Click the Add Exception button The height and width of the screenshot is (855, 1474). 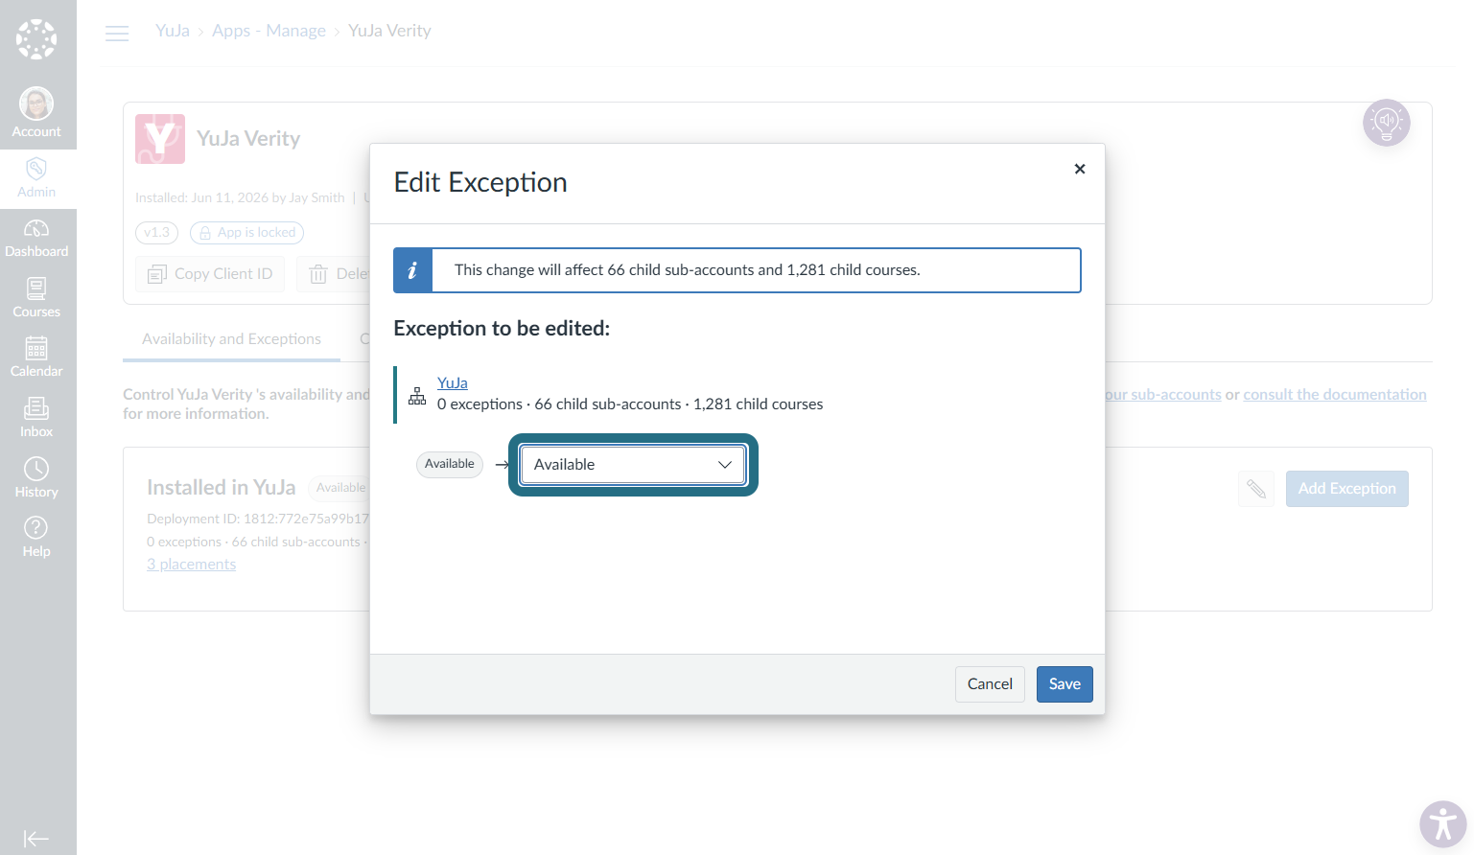[x=1347, y=489]
